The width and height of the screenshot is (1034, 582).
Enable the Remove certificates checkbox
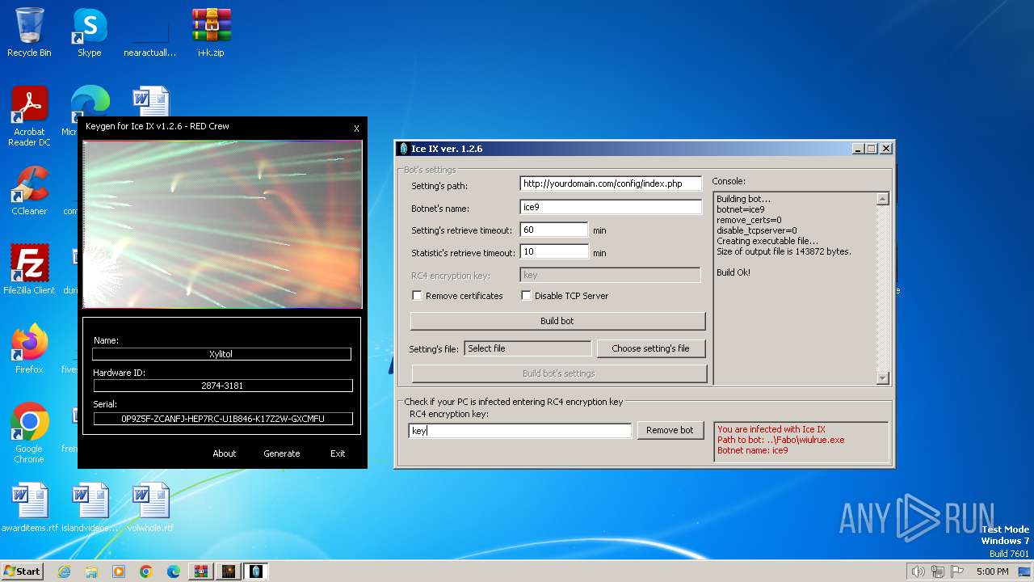[417, 296]
